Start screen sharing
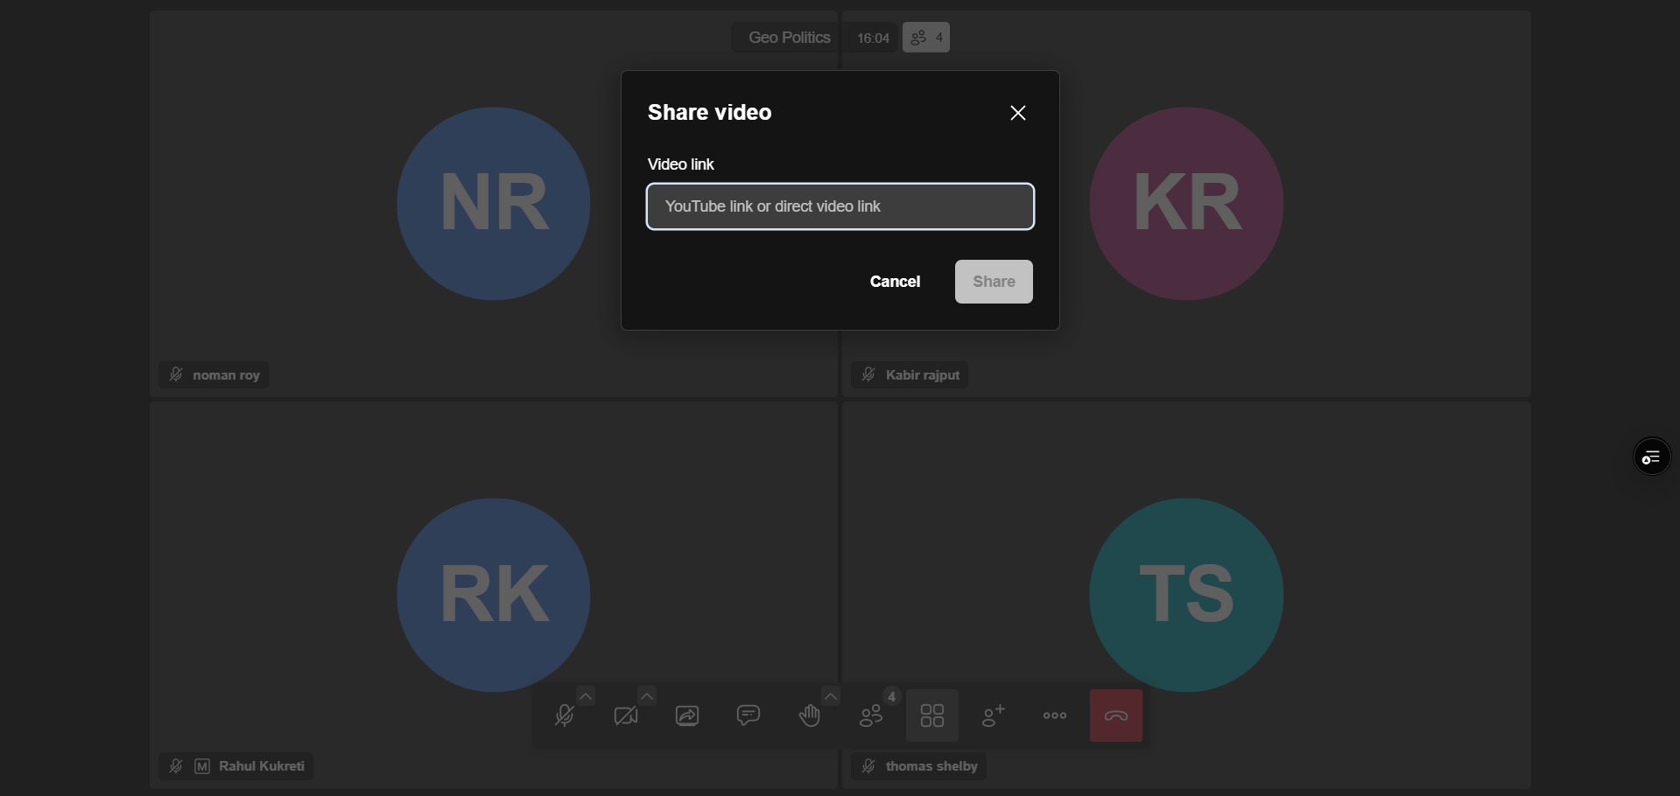This screenshot has width=1680, height=796. (687, 716)
